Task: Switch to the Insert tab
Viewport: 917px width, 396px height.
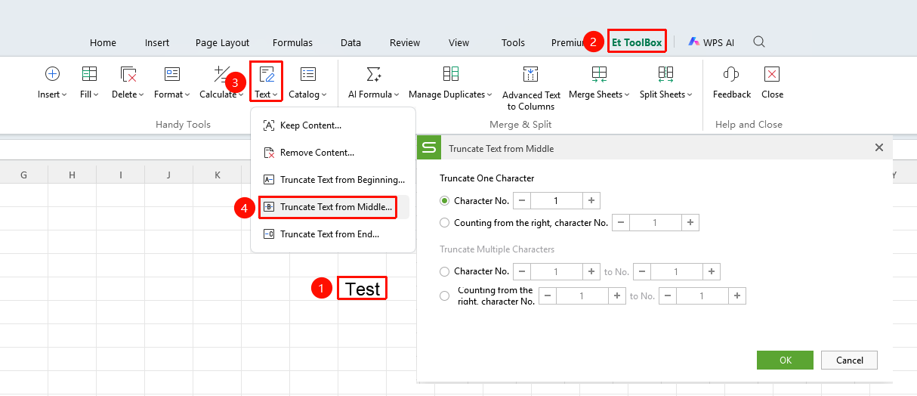Action: click(157, 42)
